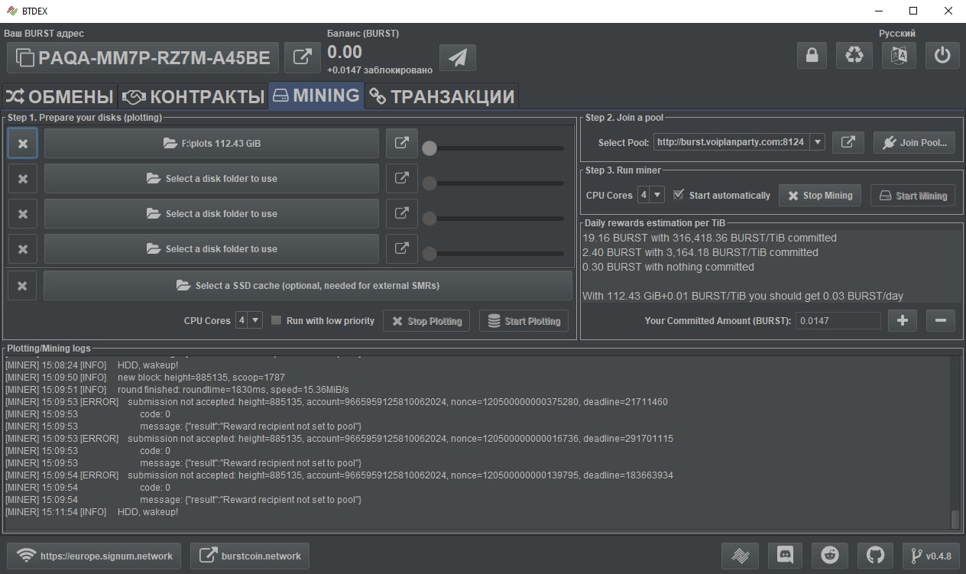Screen dimensions: 966x574
Task: Open CPU Cores dropdown in plotting section
Action: pyautogui.click(x=249, y=320)
